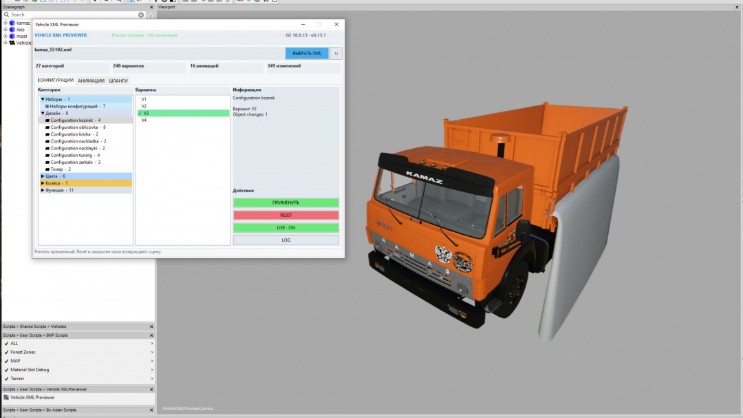Select Configuration nackladka row

click(85, 141)
